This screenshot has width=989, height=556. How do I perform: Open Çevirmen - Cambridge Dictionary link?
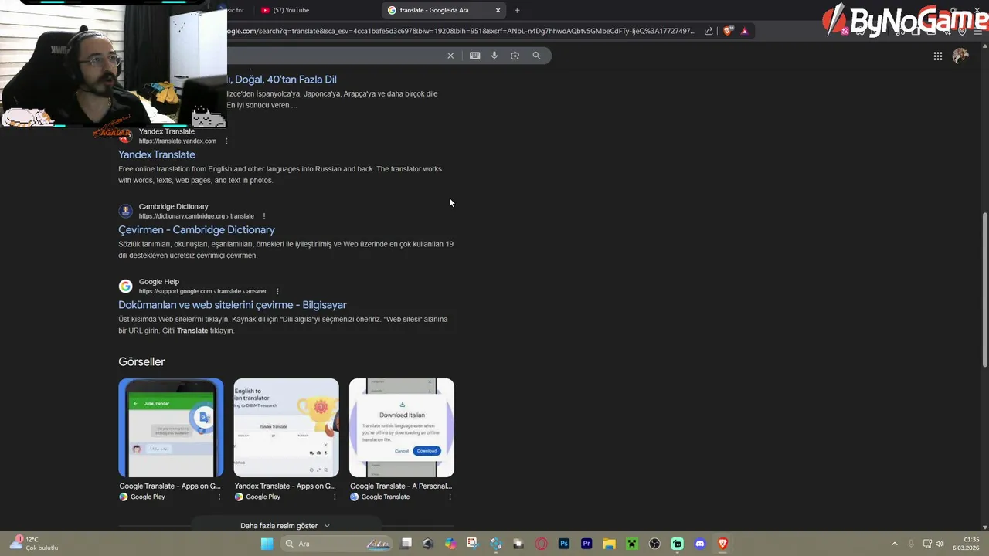tap(196, 229)
